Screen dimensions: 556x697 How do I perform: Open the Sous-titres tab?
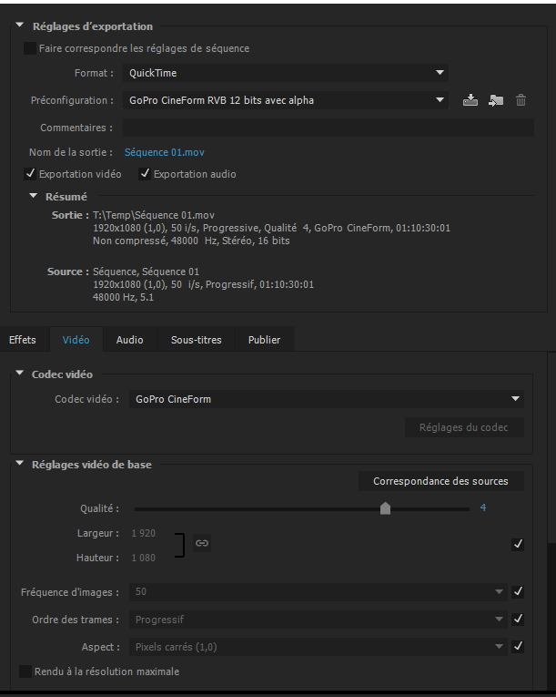pyautogui.click(x=197, y=340)
